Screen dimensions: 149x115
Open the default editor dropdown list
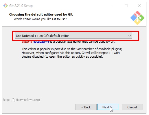point(73,36)
